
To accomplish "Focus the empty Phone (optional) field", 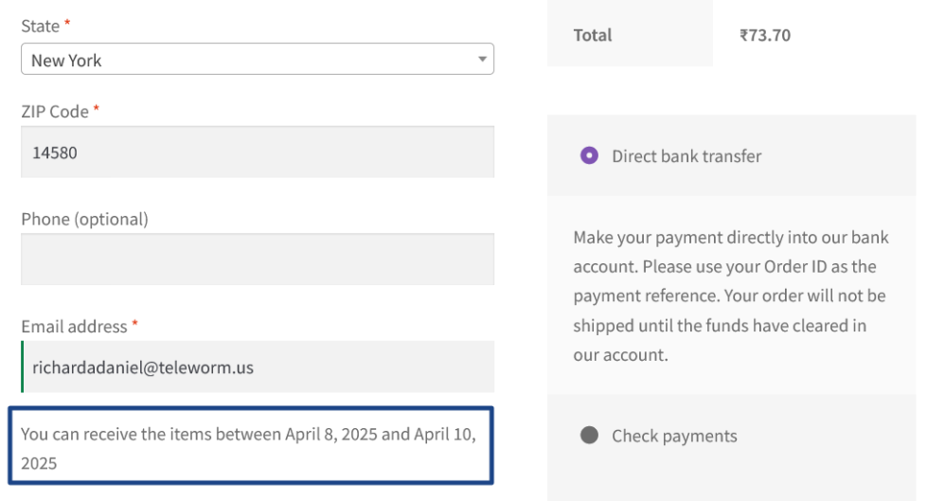I will click(x=257, y=259).
